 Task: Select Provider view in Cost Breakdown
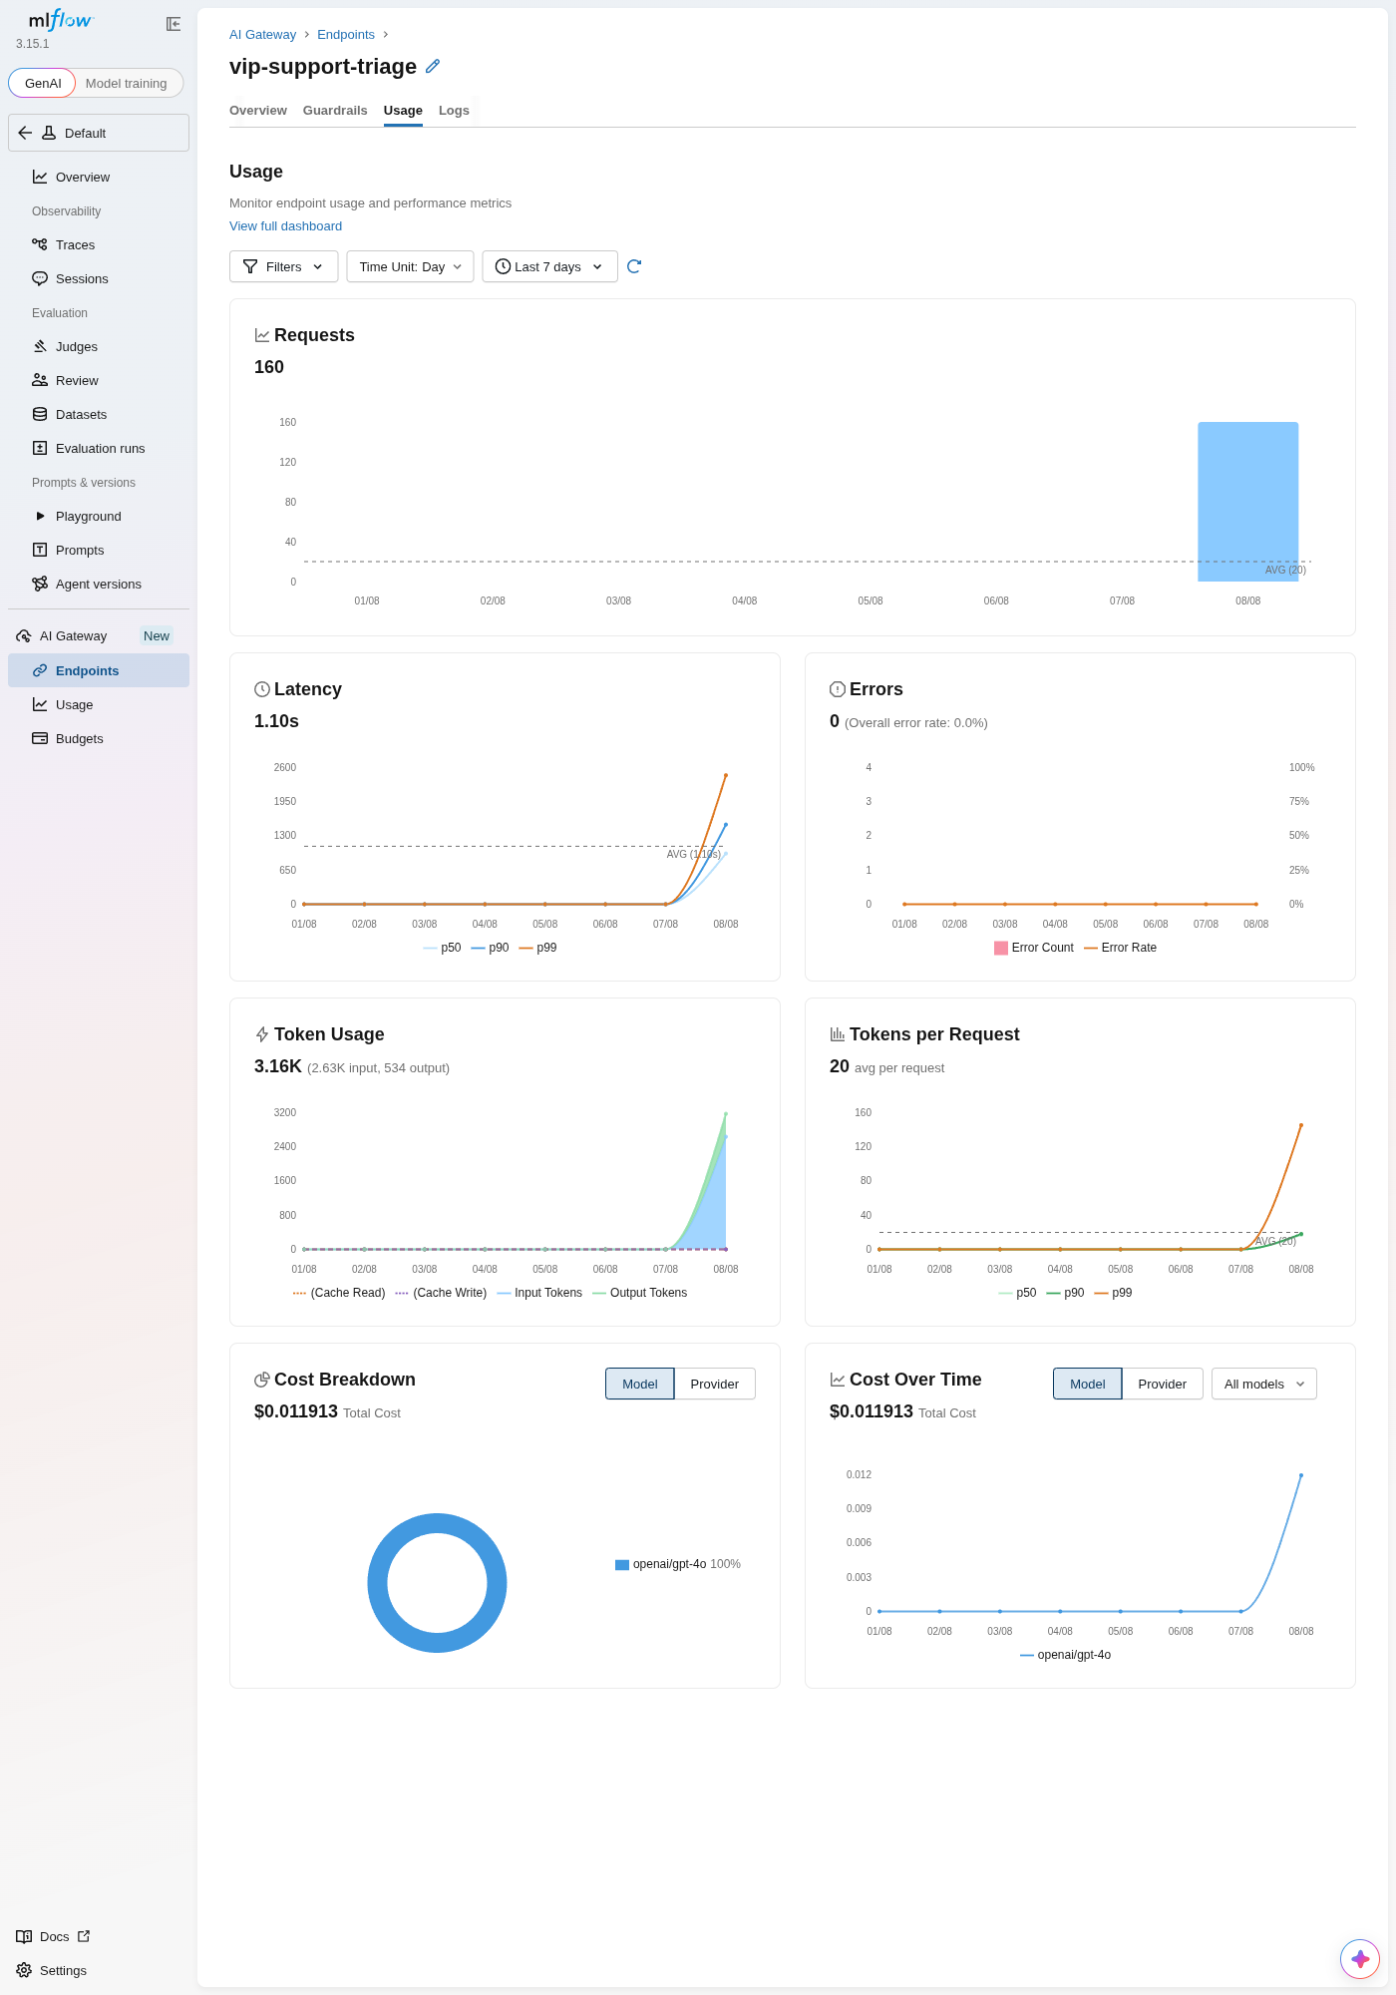click(x=714, y=1384)
